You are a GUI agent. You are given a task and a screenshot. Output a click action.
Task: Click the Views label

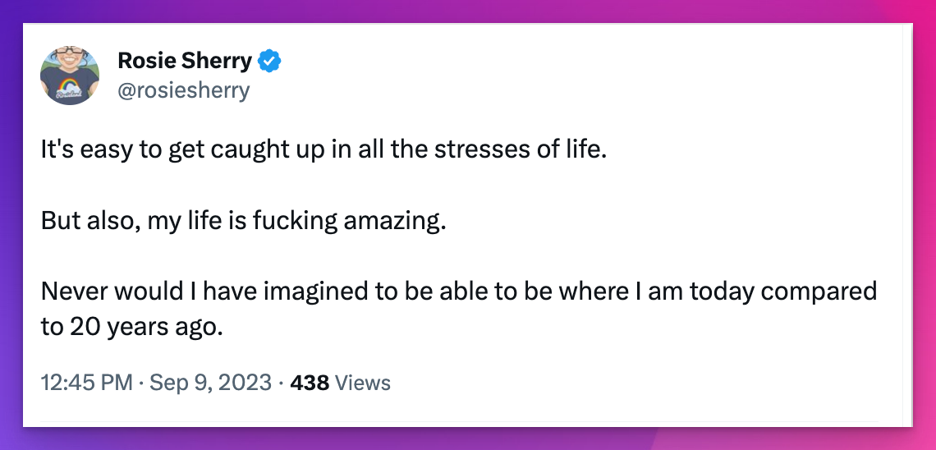pyautogui.click(x=363, y=383)
